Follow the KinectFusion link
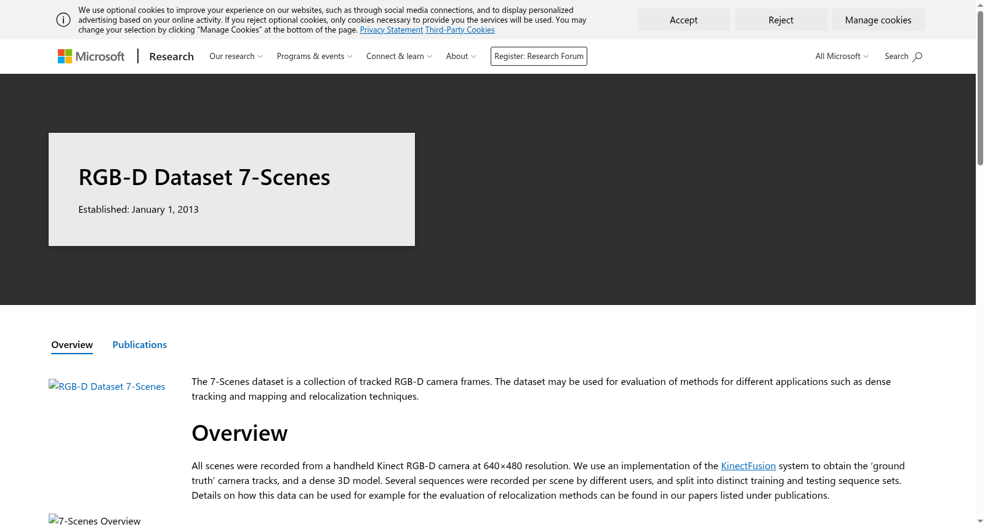985x527 pixels. [x=748, y=466]
